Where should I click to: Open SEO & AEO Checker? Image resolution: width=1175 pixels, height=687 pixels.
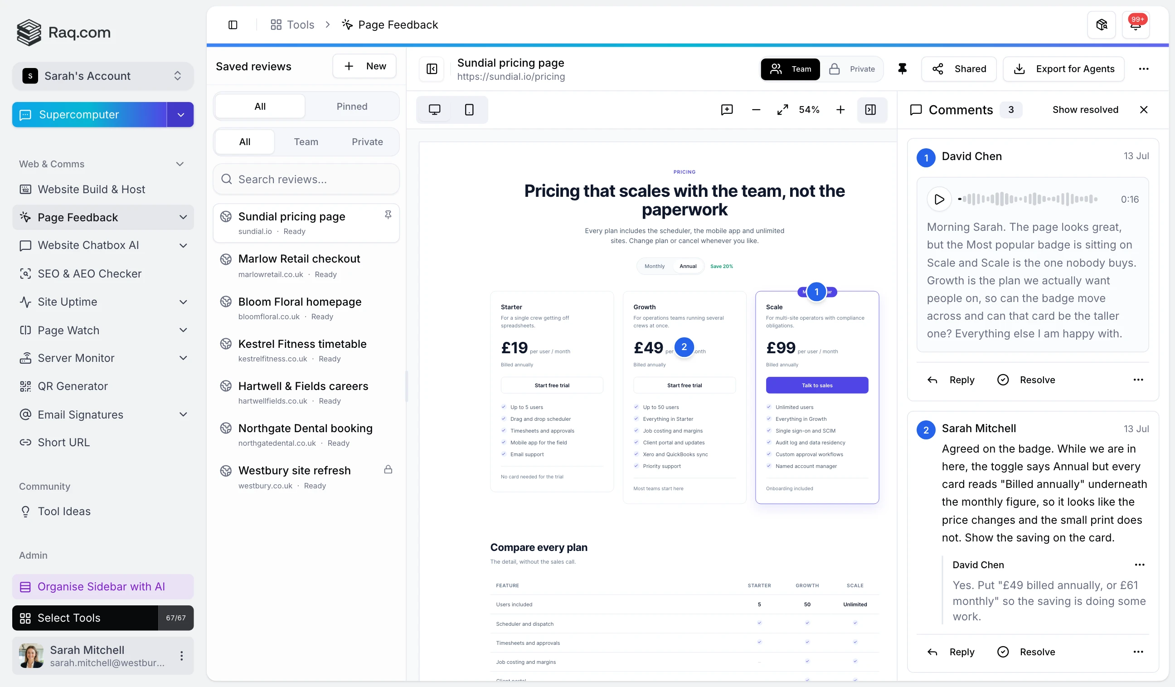[x=102, y=274]
